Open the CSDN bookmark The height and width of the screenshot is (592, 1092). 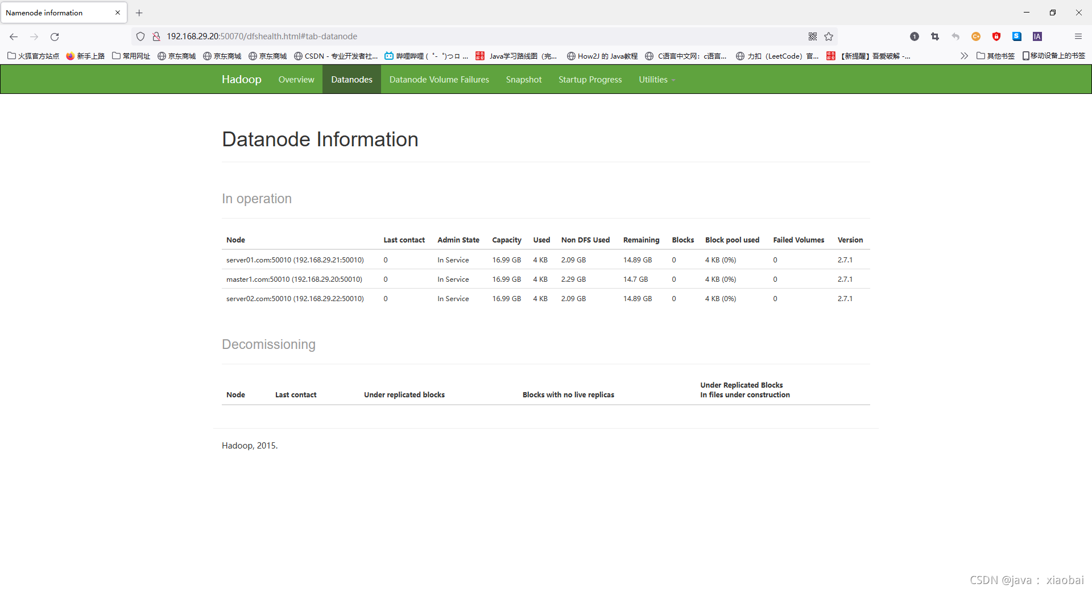(336, 56)
